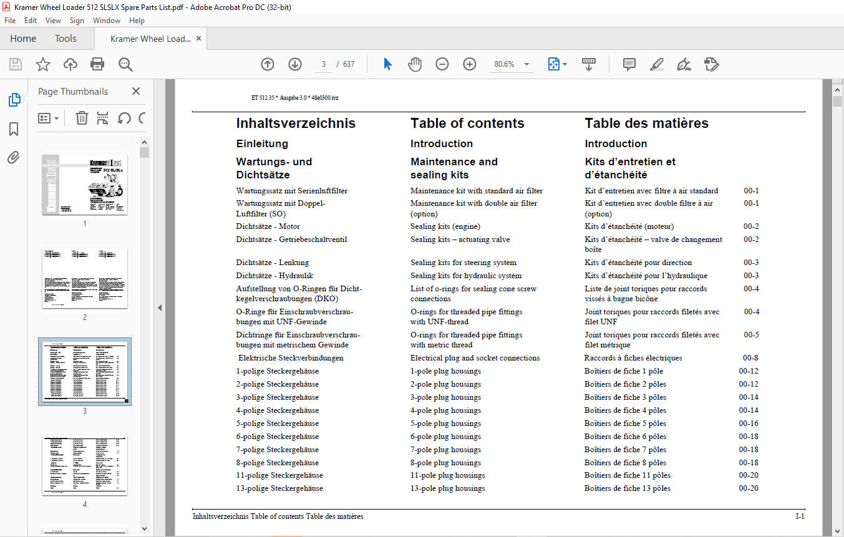844x537 pixels.
Task: Bookmark the file with the star icon
Action: pos(43,64)
